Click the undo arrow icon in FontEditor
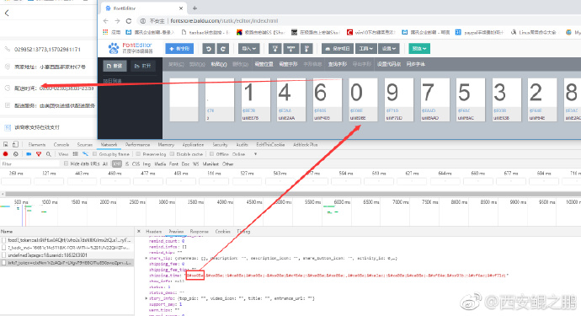The image size is (581, 316). (x=209, y=49)
